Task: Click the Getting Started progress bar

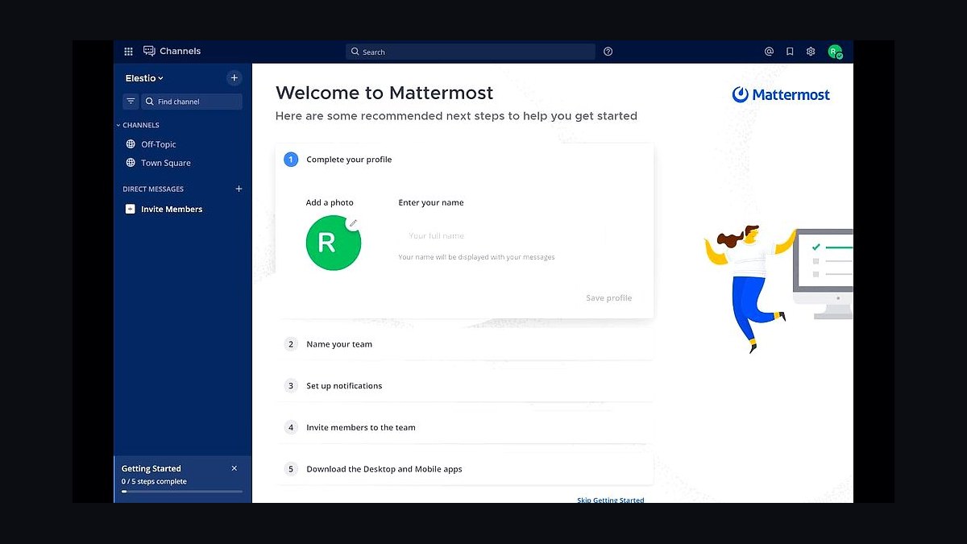Action: coord(182,491)
